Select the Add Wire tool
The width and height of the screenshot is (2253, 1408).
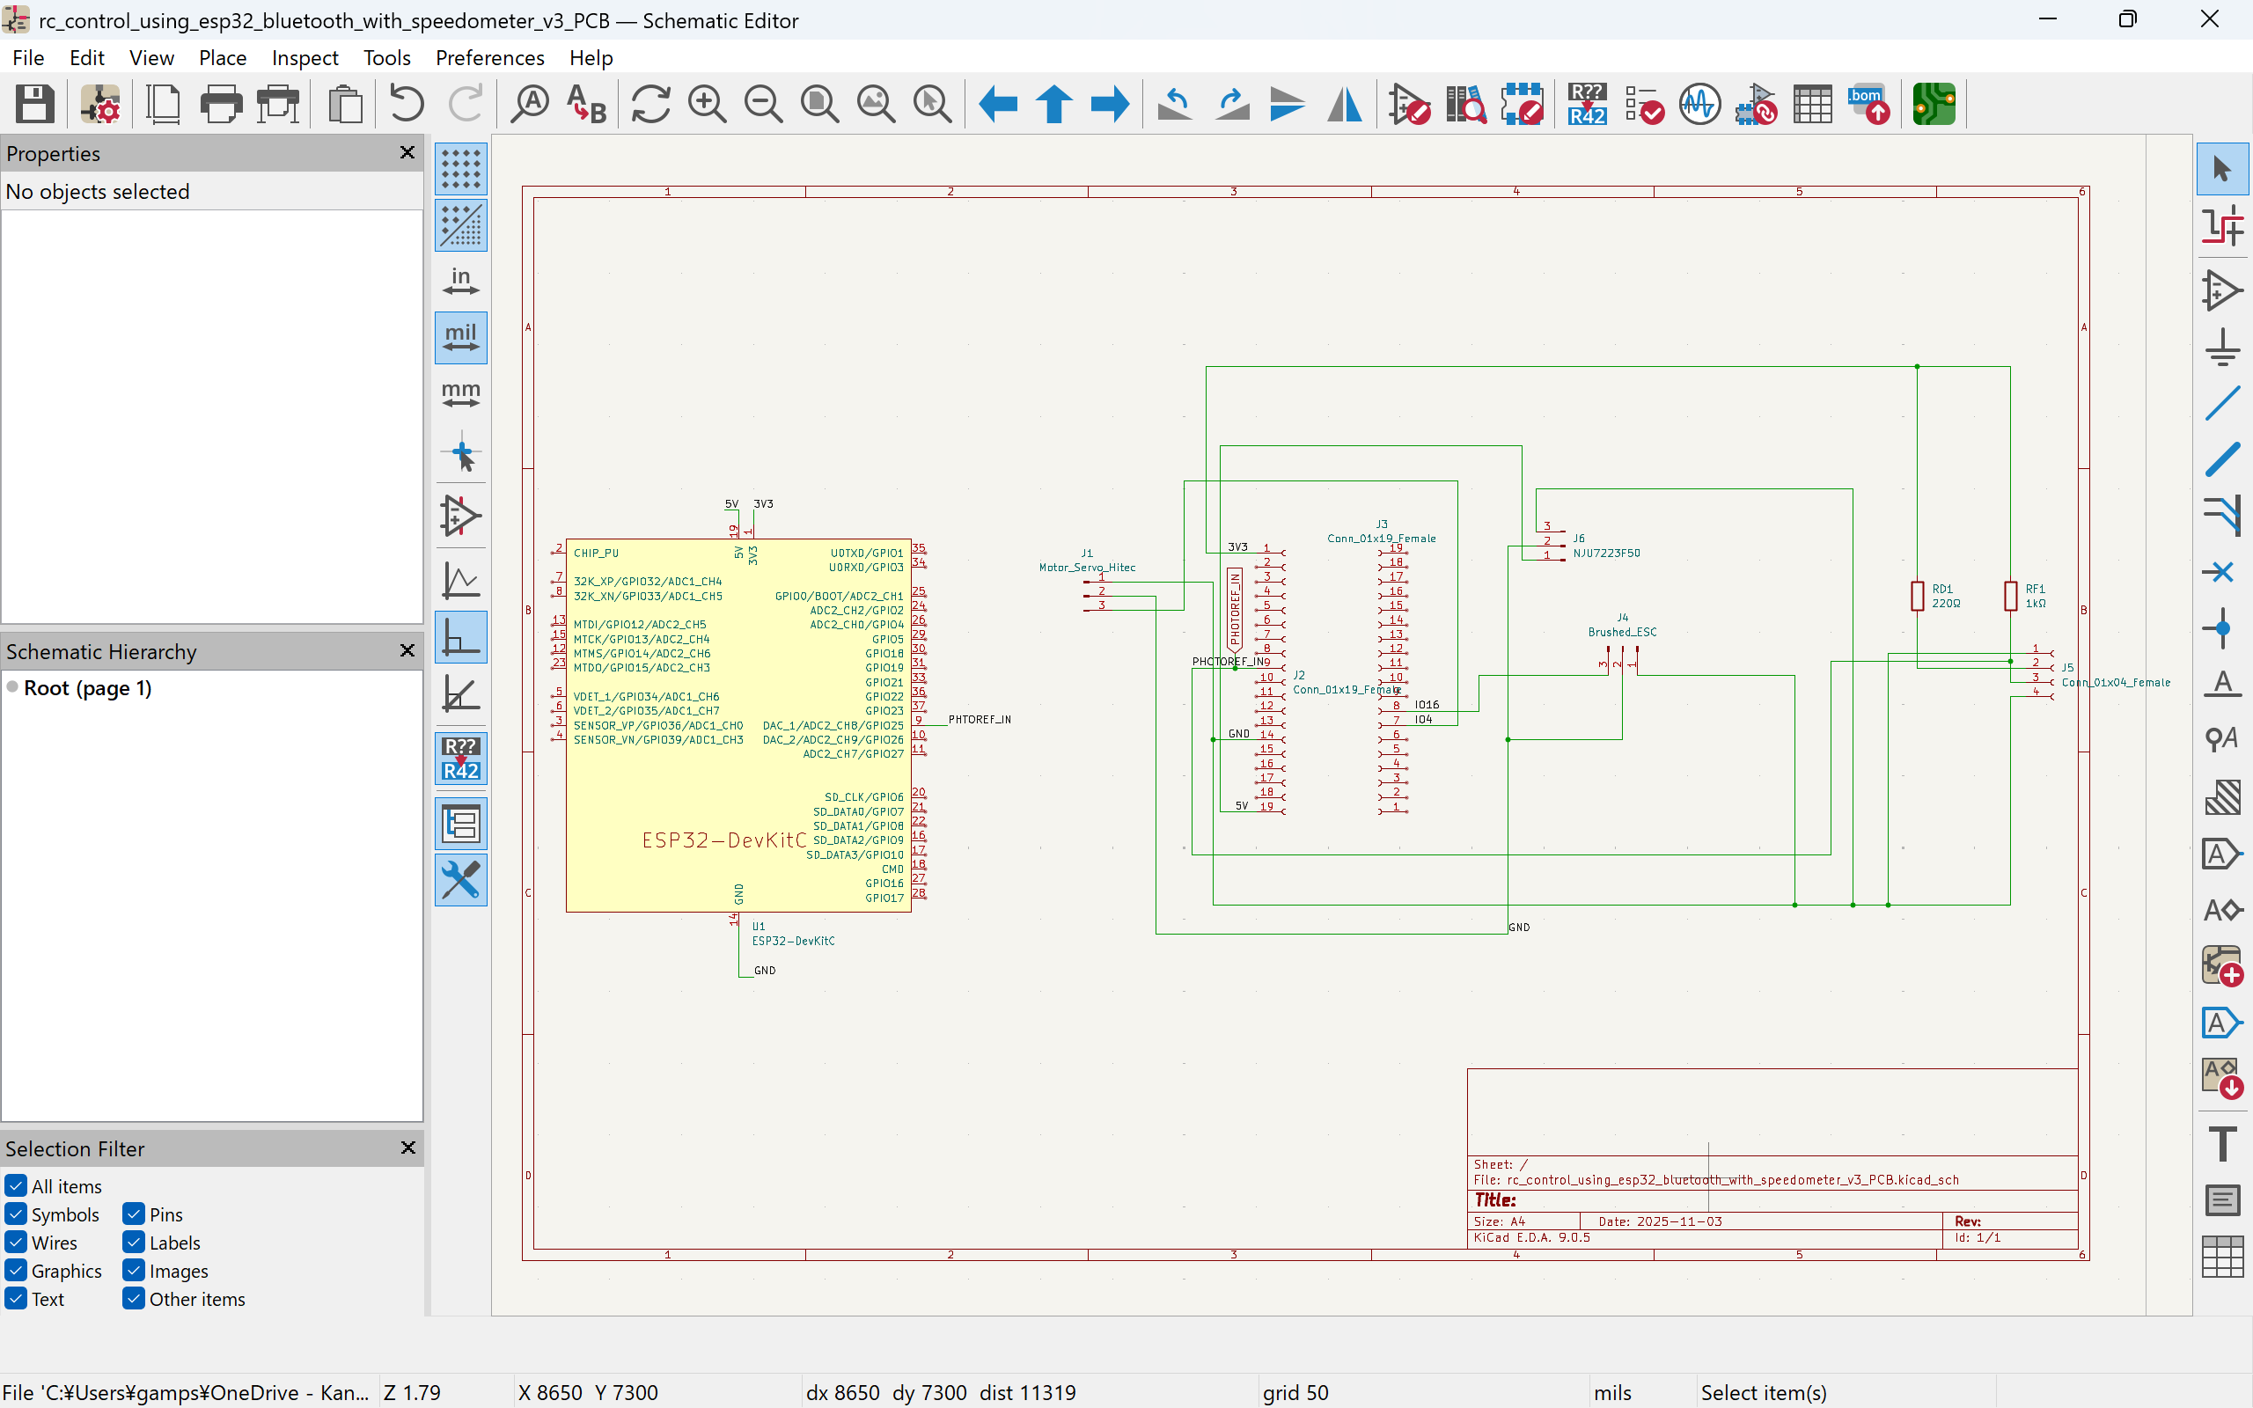2222,403
